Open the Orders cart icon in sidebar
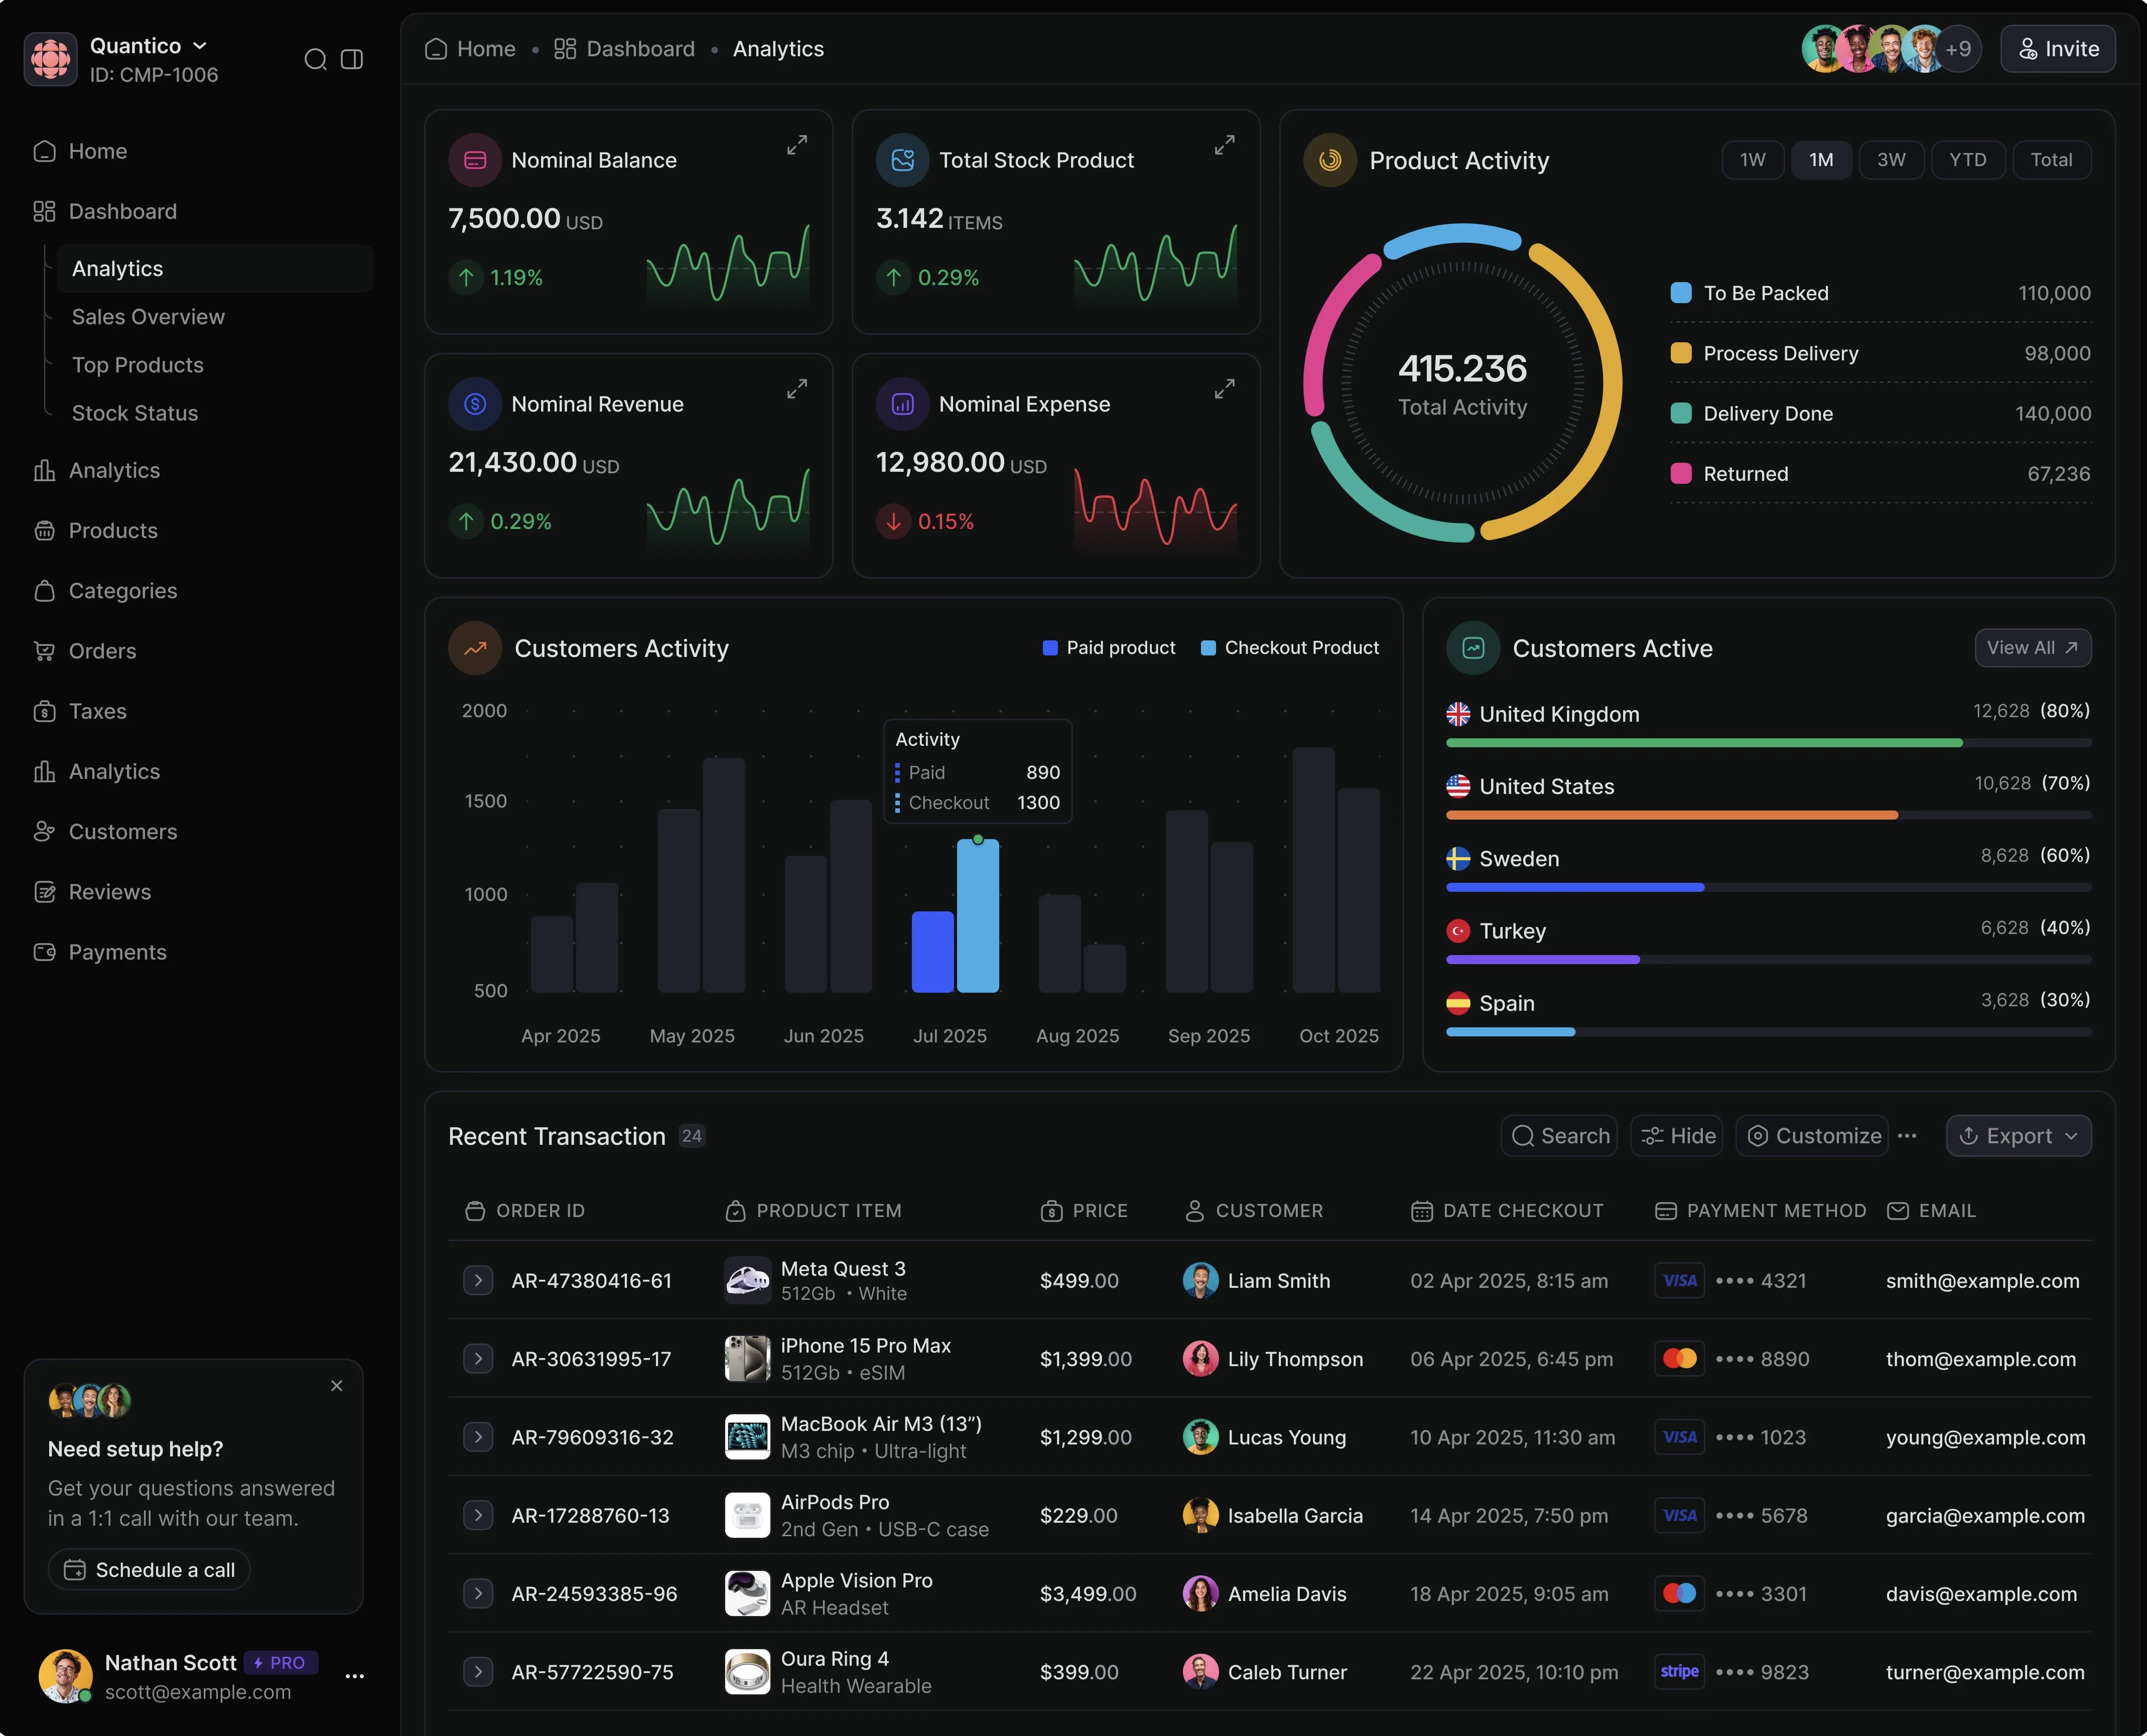 coord(44,652)
